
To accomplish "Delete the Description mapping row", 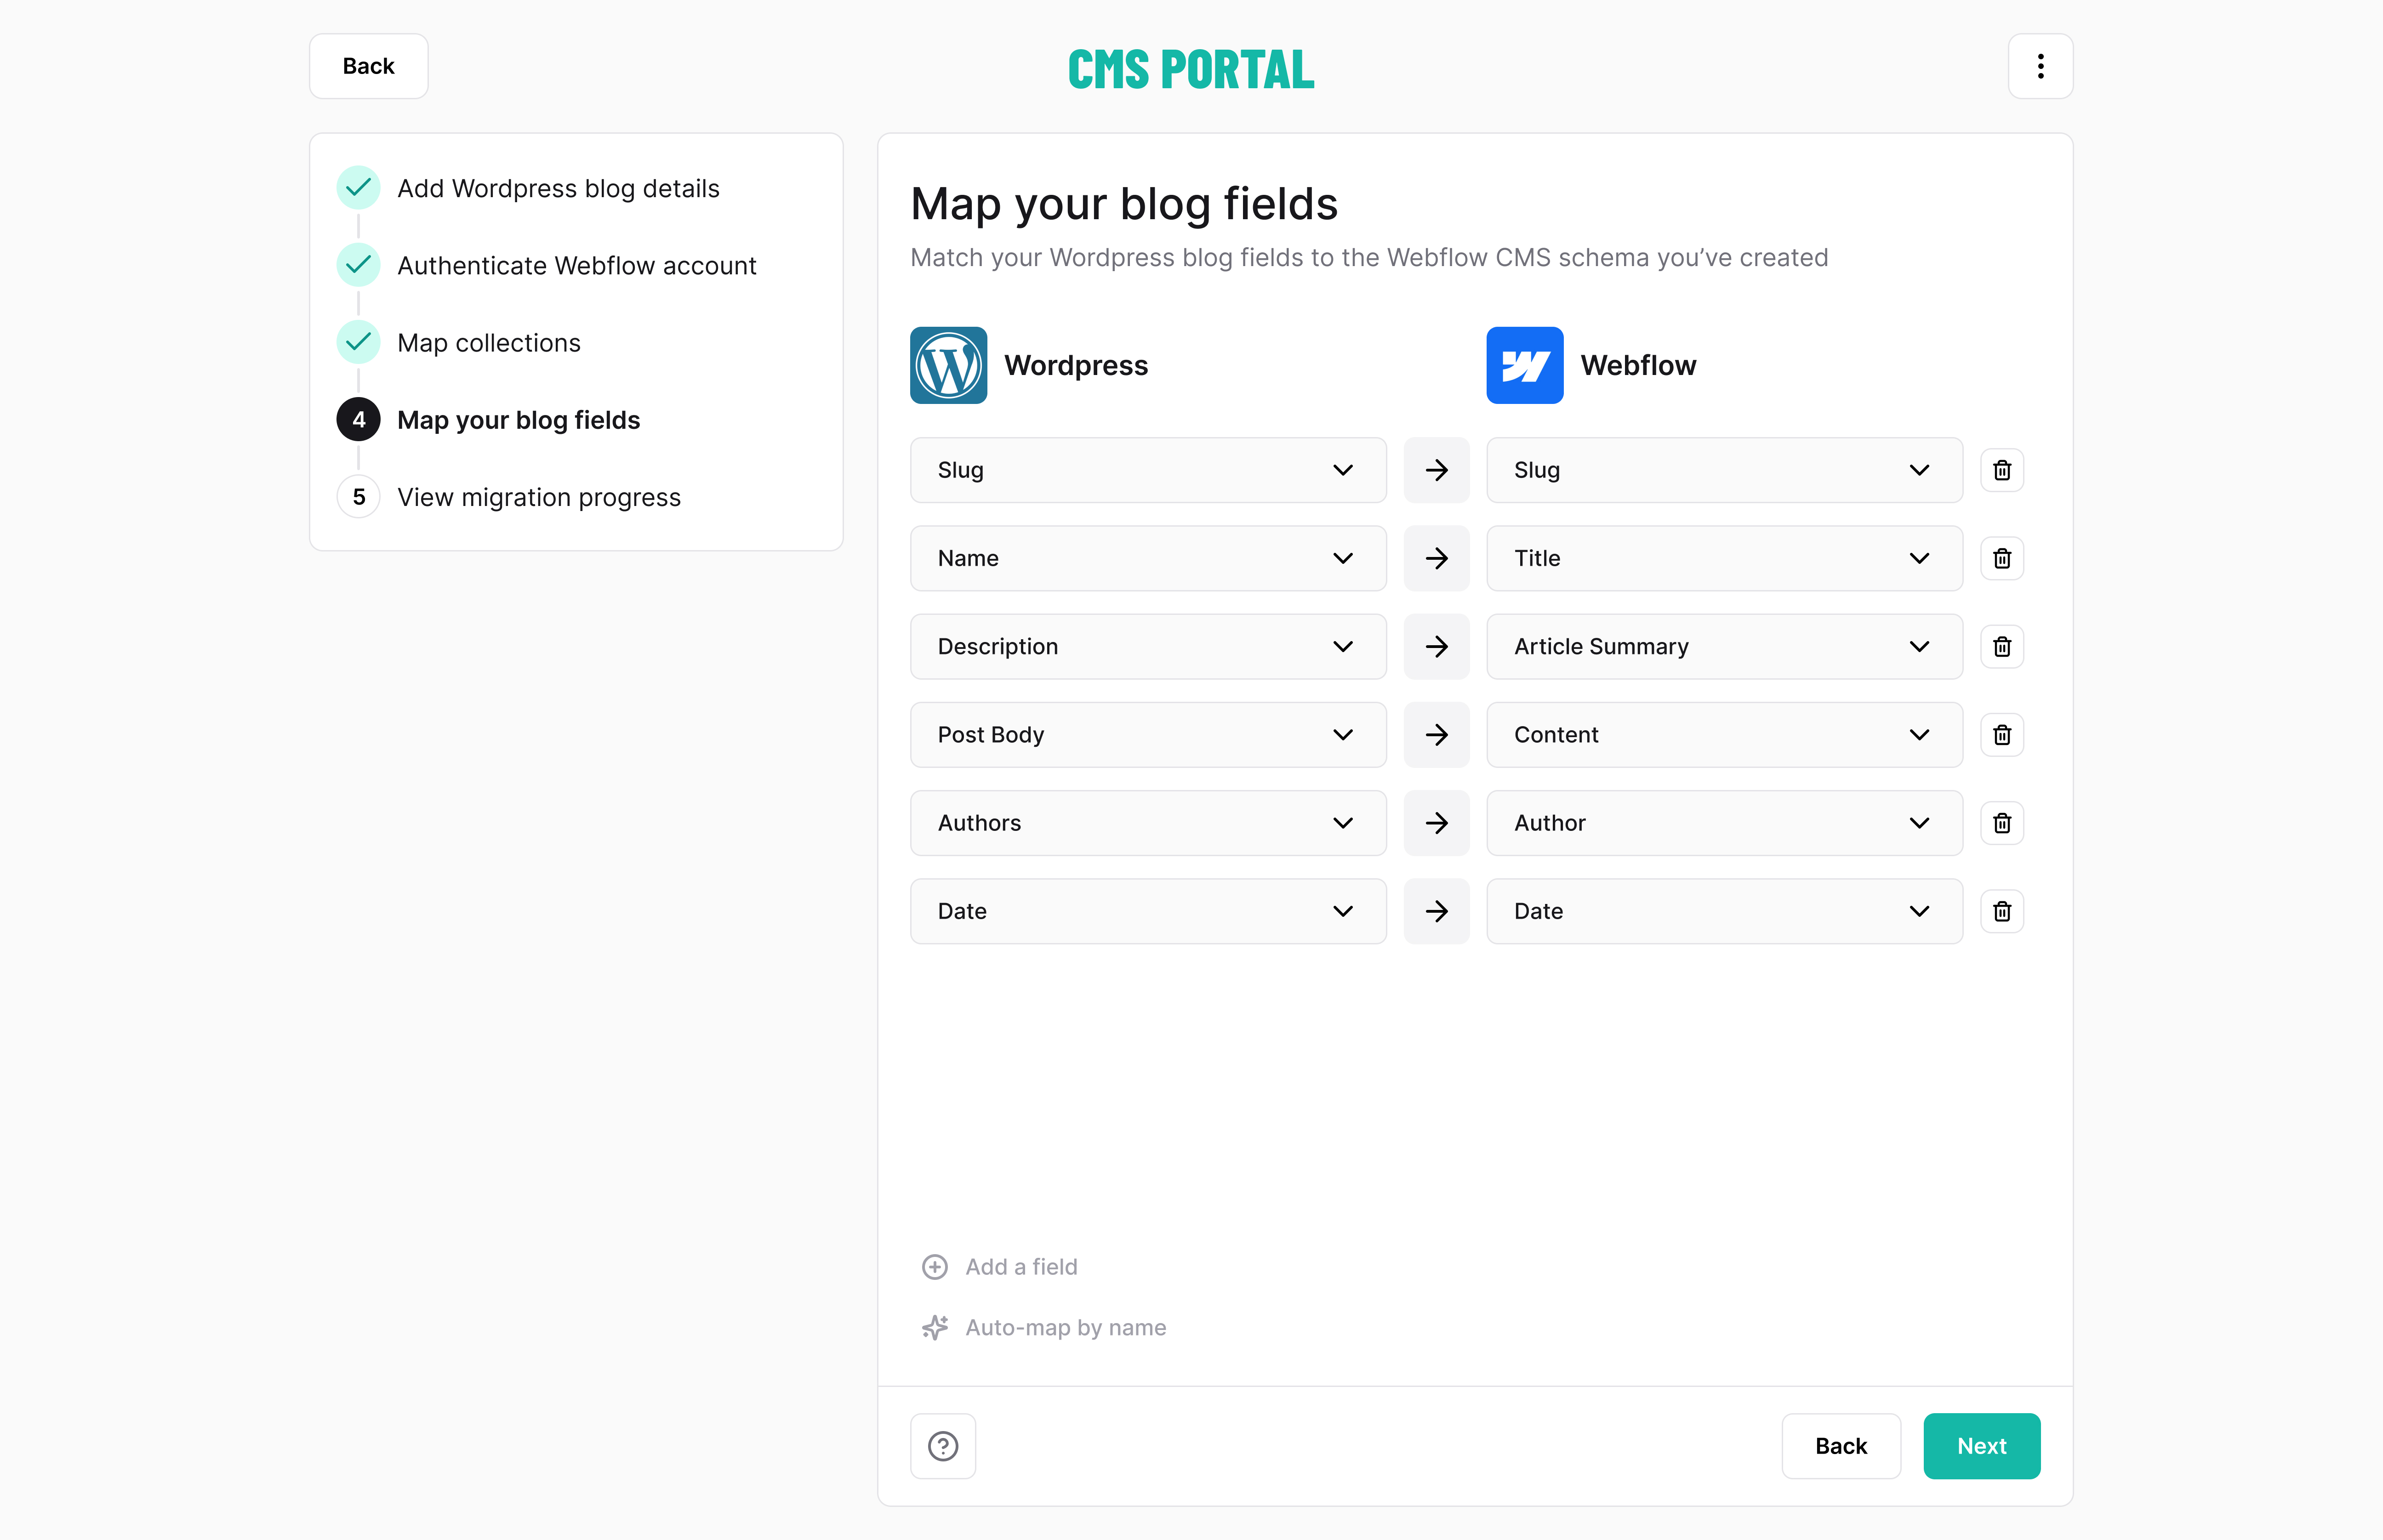I will coord(2001,646).
